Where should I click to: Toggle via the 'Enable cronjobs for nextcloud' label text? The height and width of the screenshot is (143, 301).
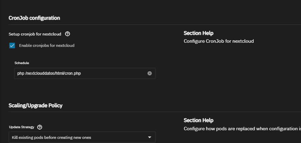pos(47,45)
